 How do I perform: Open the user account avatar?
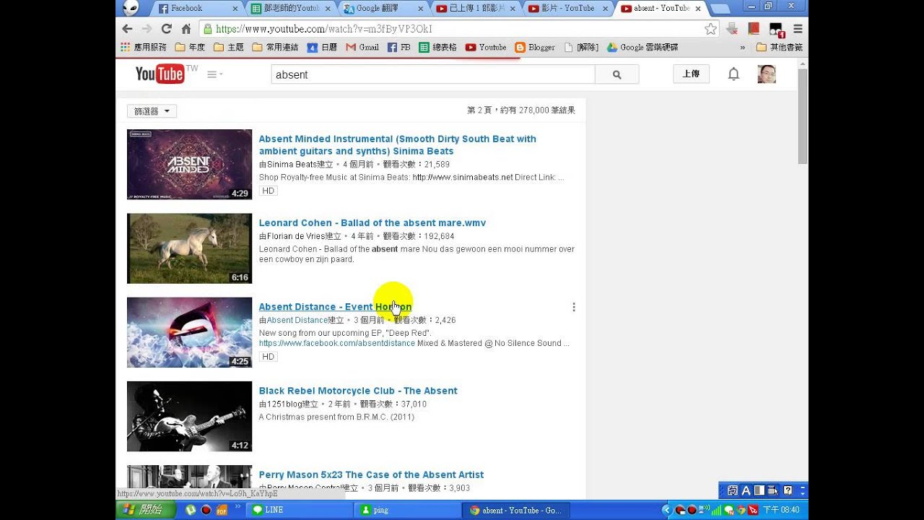point(767,74)
